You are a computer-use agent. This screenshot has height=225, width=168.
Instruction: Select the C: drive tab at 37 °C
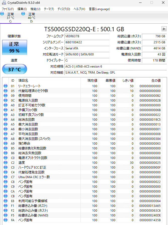click(x=11, y=18)
